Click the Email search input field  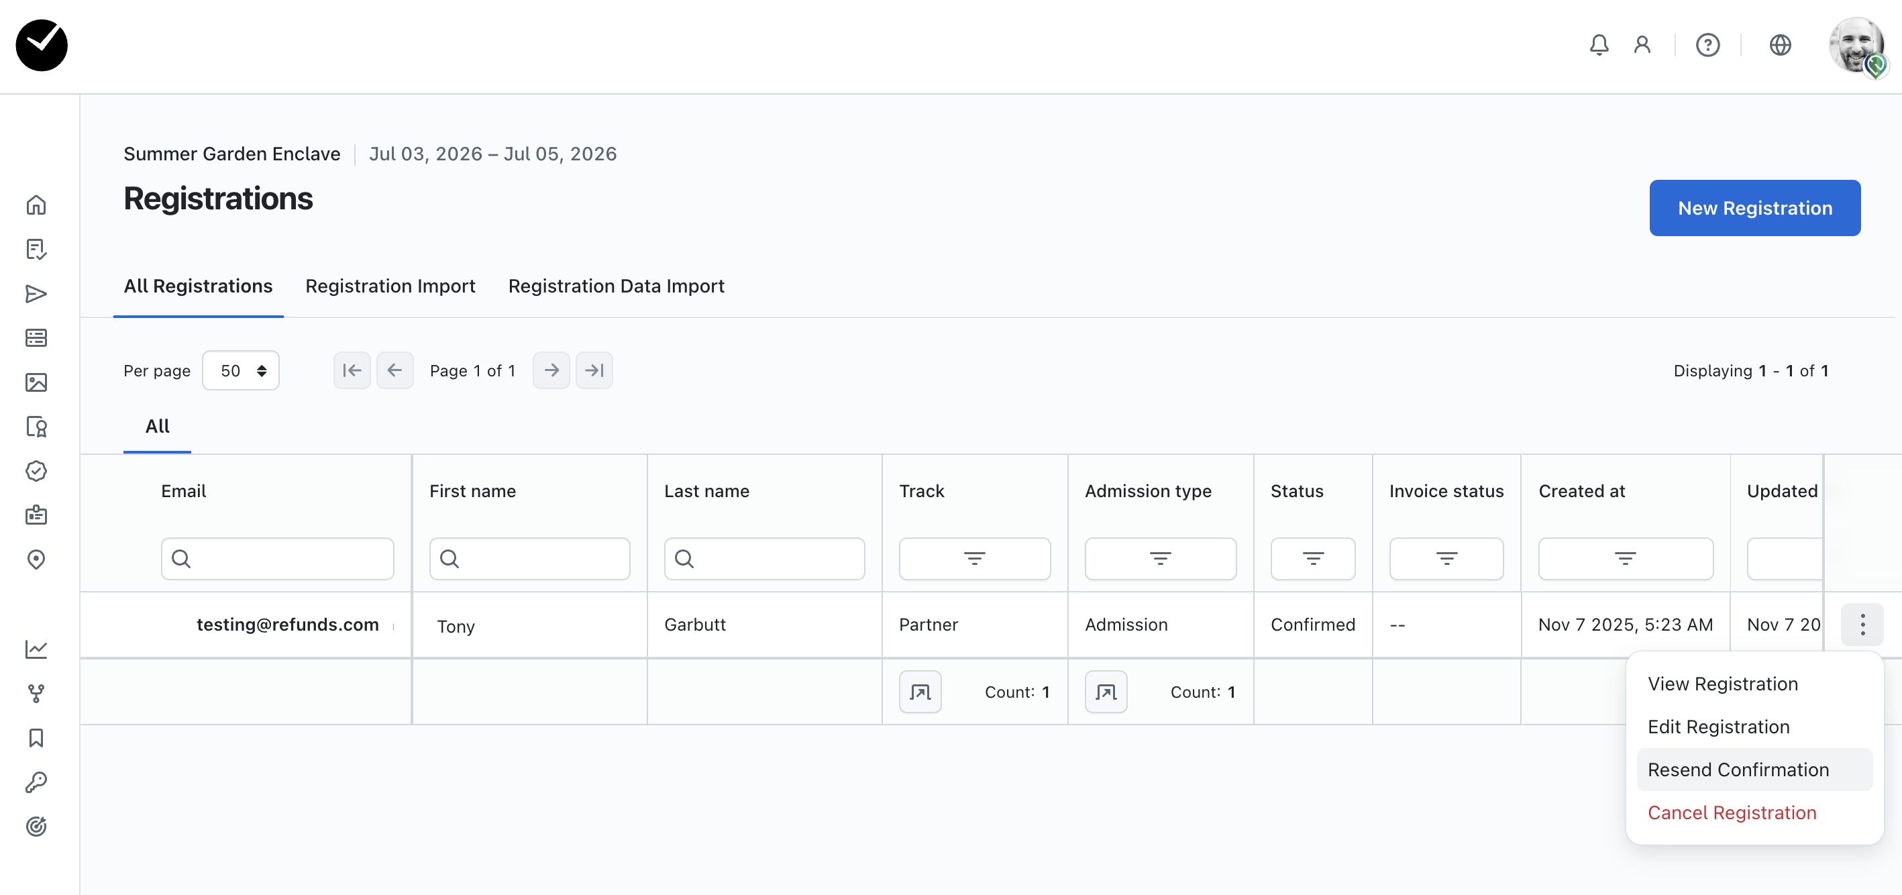tap(278, 558)
